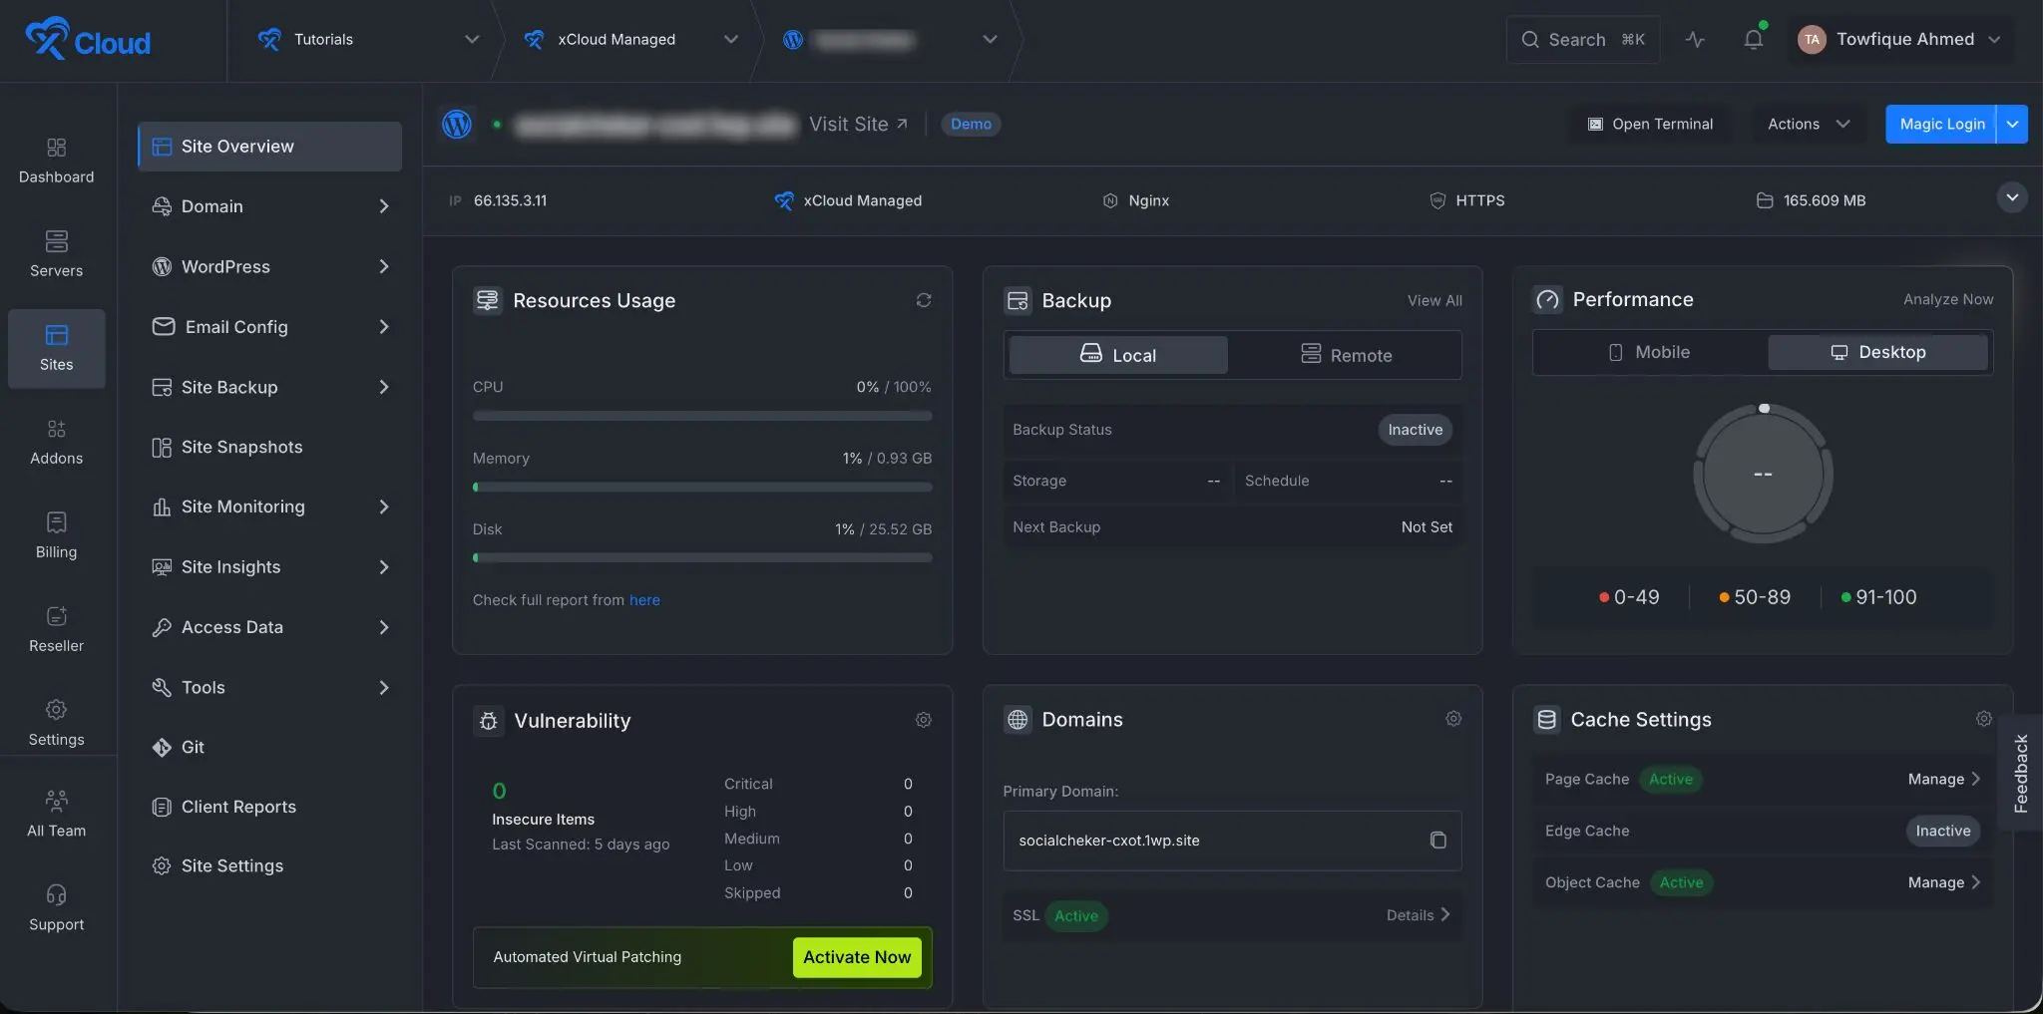Open Servers in the left rail

[x=57, y=254]
